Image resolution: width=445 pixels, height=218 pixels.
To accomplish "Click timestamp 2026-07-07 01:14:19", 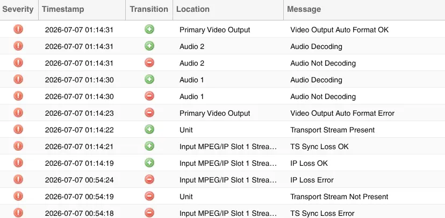I will click(79, 164).
